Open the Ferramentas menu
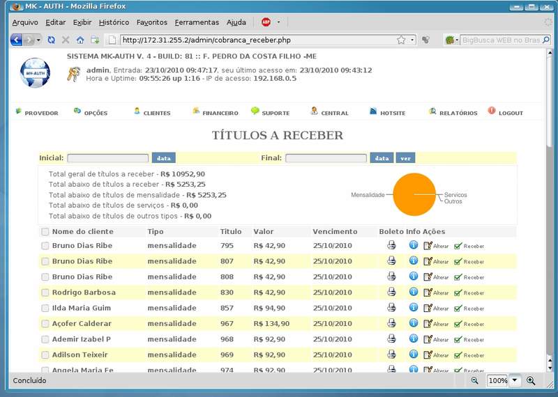558x397 pixels. point(197,22)
